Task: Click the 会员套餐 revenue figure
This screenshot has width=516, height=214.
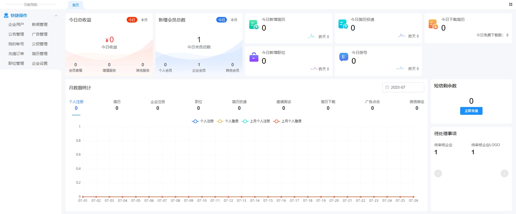Action: point(76,65)
